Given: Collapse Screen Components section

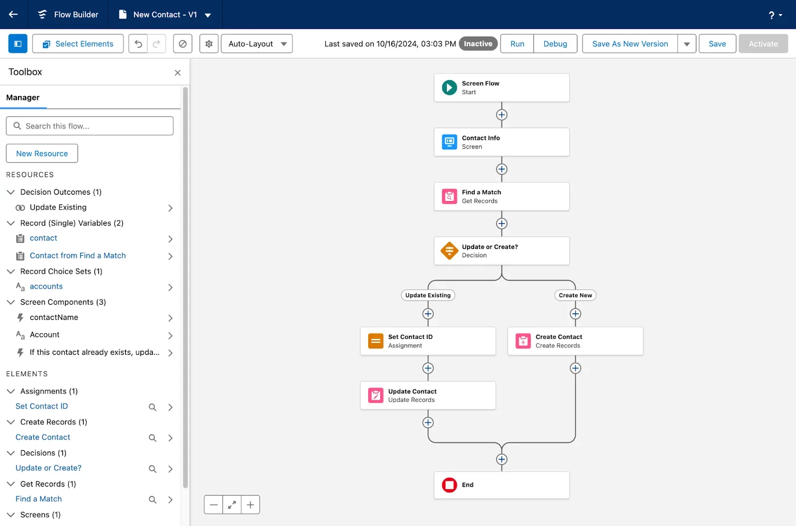Looking at the screenshot, I should pyautogui.click(x=10, y=302).
